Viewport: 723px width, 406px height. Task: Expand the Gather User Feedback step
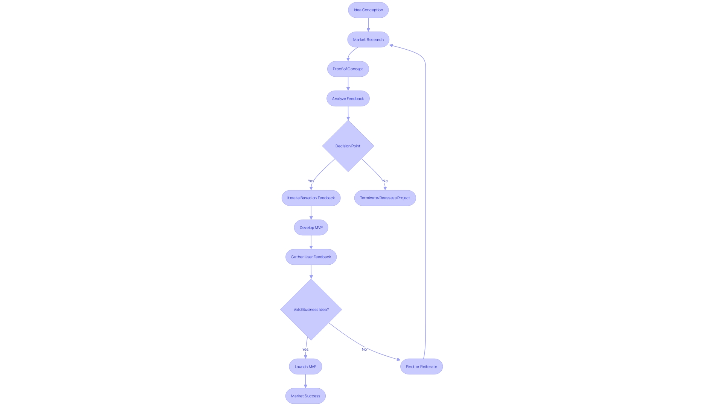[x=311, y=257]
